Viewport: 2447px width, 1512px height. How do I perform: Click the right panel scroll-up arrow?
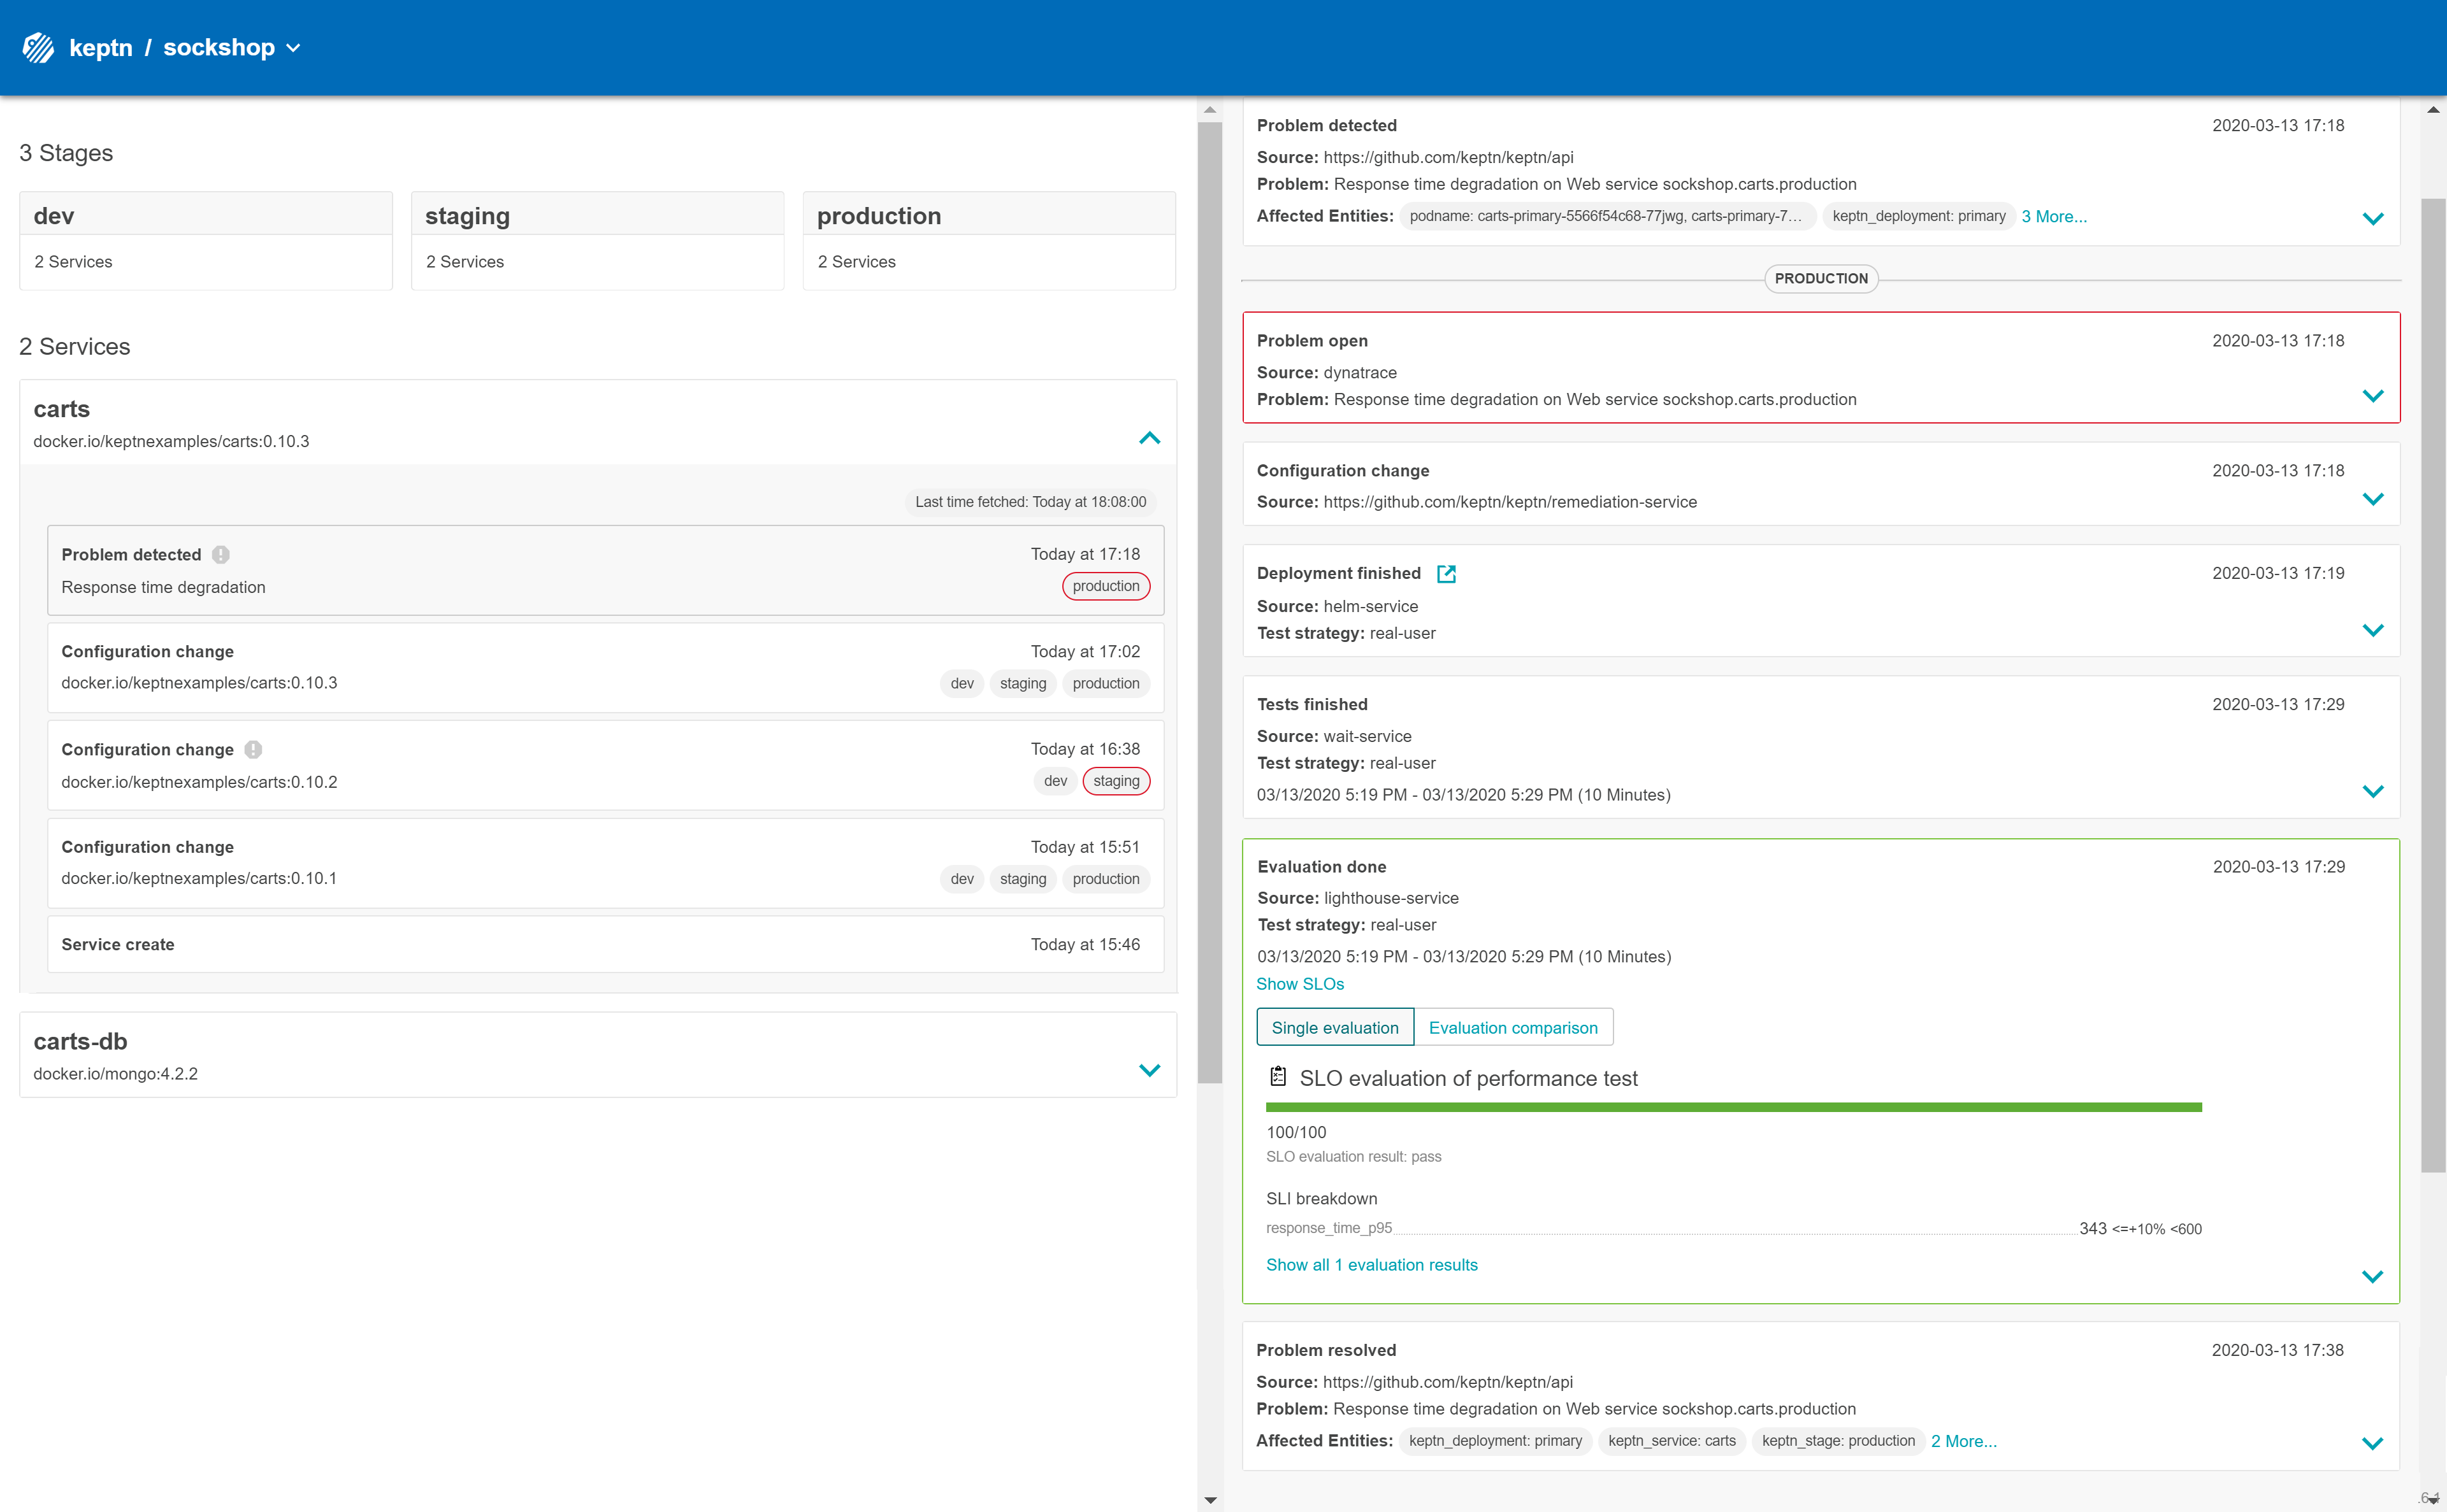pyautogui.click(x=2433, y=109)
